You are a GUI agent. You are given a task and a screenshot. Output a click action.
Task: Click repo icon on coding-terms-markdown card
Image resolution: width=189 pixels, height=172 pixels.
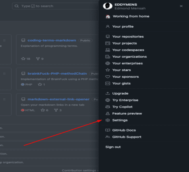click(23, 40)
